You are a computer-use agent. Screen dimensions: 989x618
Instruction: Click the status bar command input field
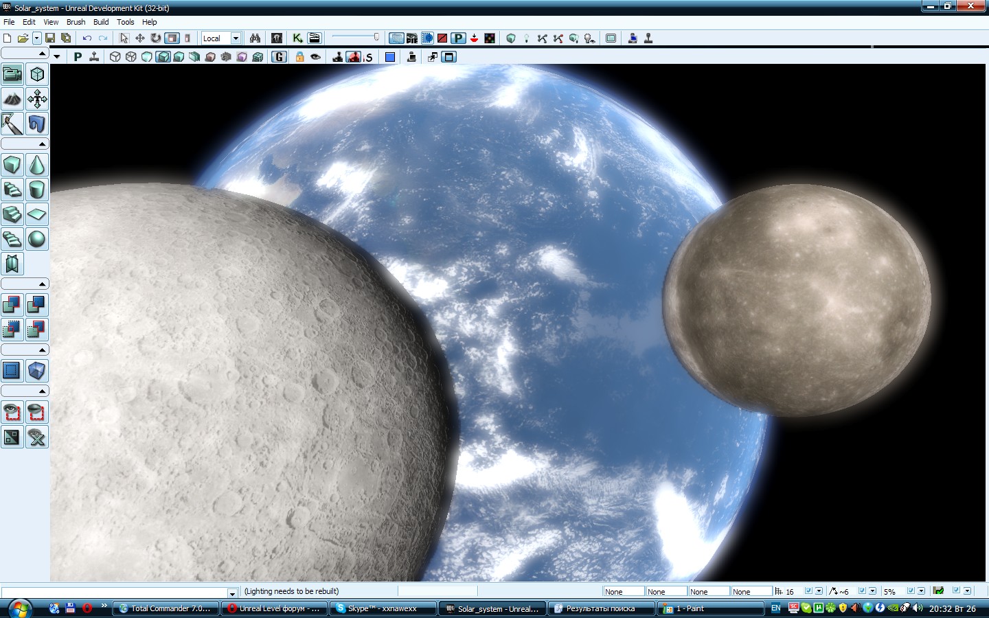[x=120, y=592]
